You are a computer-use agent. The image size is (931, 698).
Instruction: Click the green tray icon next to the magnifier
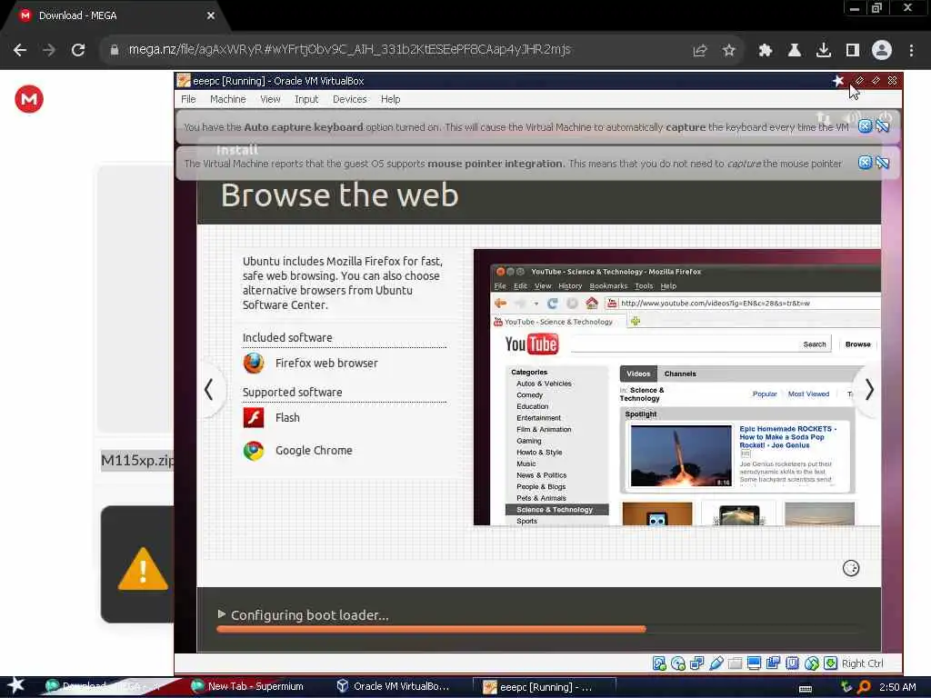tap(847, 687)
